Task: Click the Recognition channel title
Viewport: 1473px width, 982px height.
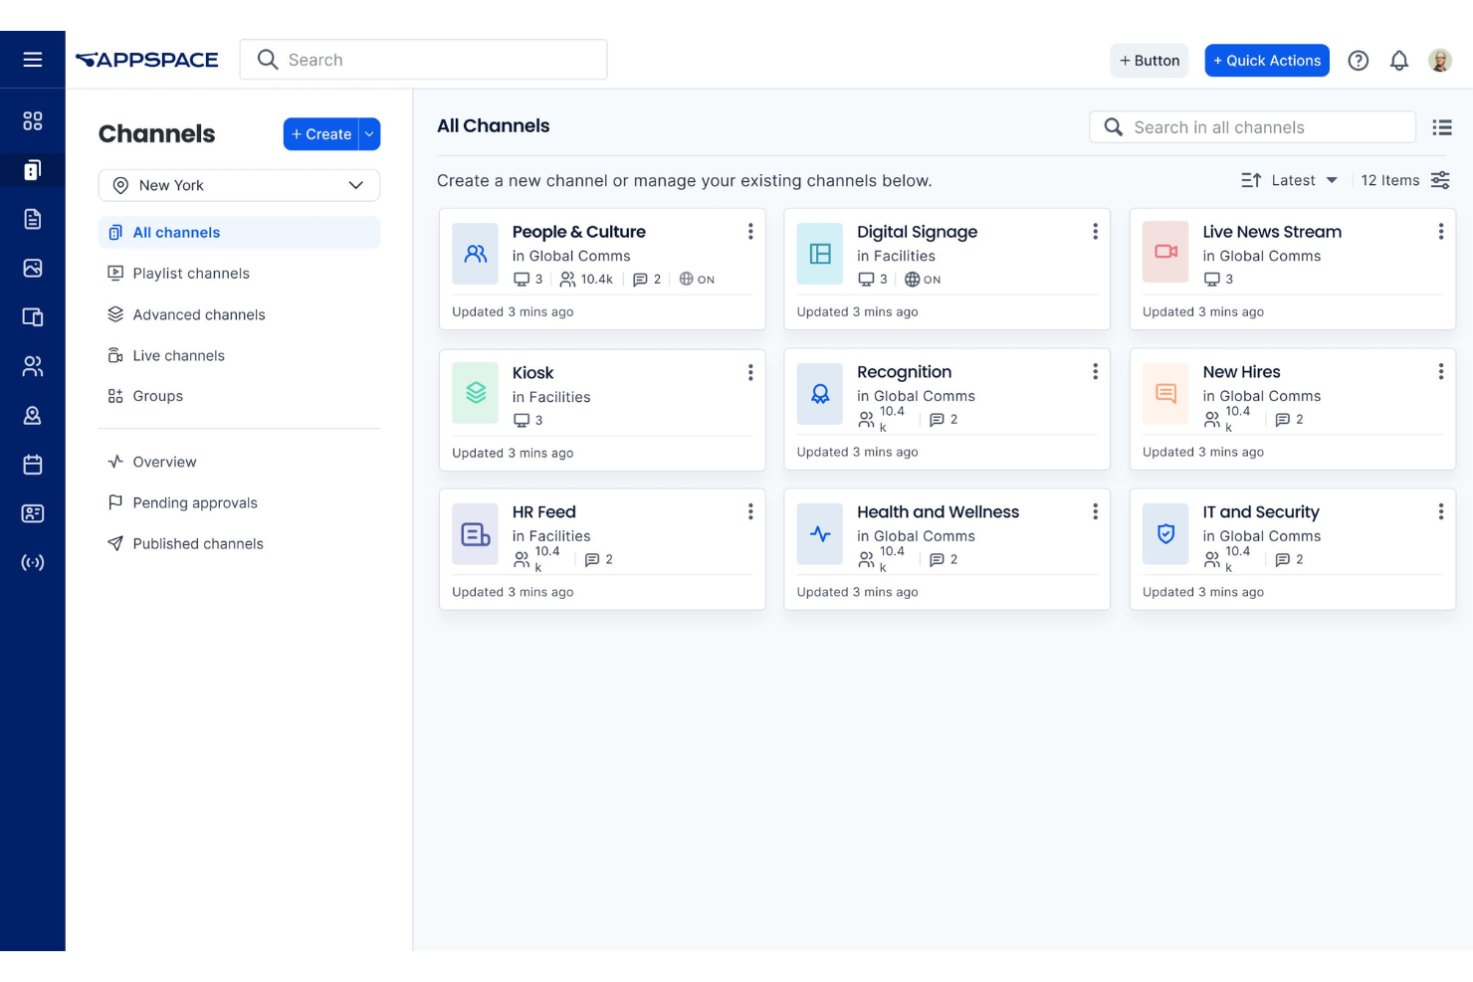Action: click(x=905, y=372)
